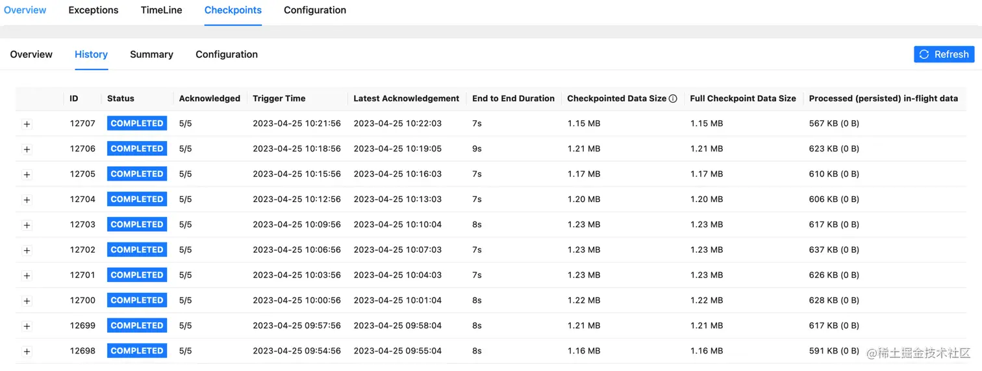Click the info icon beside Checkpointed Data Size
The width and height of the screenshot is (982, 371).
[673, 99]
